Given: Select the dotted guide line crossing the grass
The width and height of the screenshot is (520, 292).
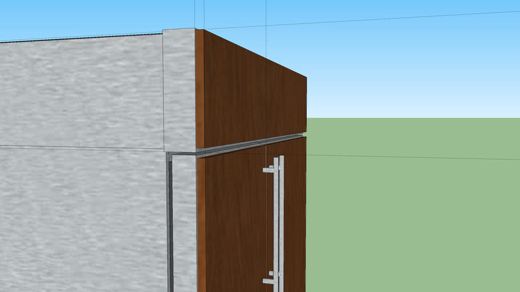Looking at the screenshot, I should 411,157.
